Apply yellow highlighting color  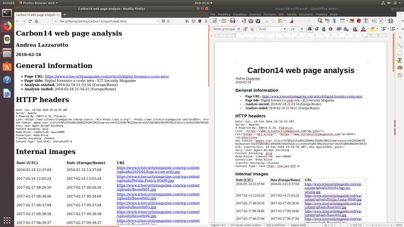tap(373, 29)
